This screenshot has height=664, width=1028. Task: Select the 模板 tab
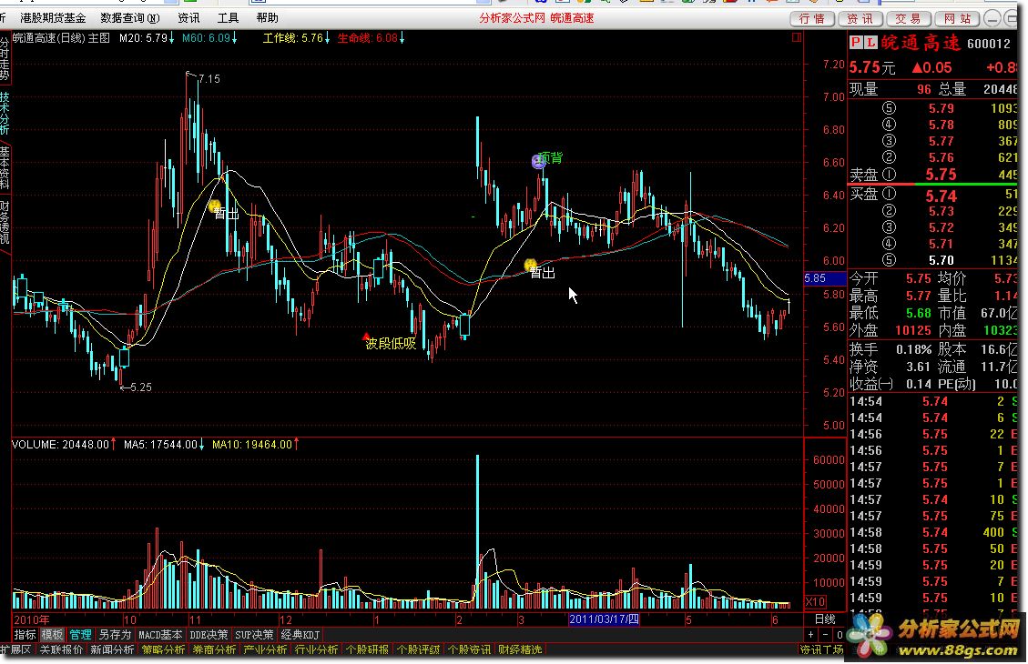[x=53, y=635]
